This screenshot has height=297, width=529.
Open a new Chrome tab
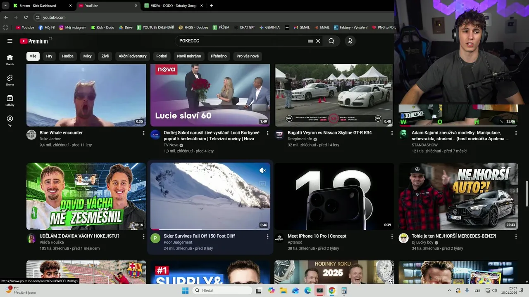point(212,6)
